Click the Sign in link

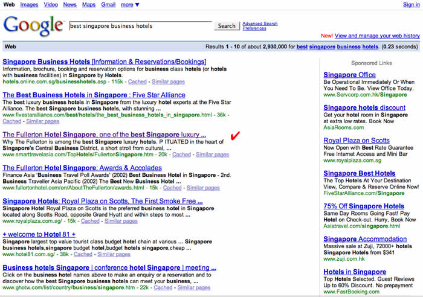pos(411,5)
